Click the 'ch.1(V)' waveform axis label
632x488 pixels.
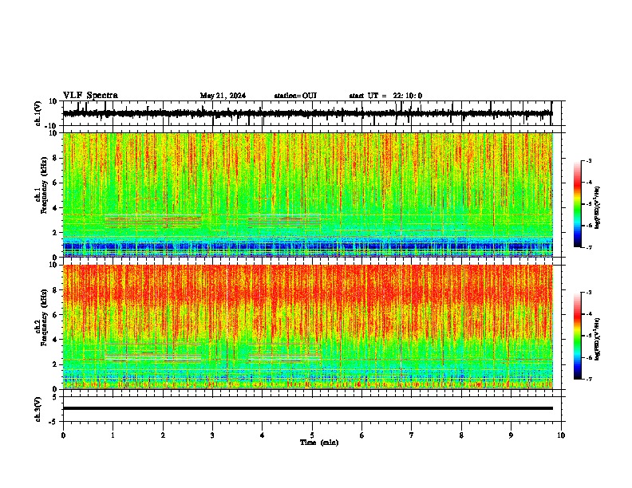(x=39, y=113)
